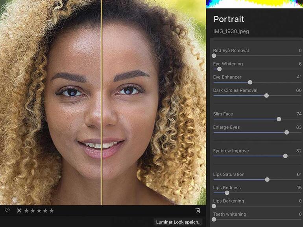The image size is (303, 227).
Task: Click the Lips Saturation slider handle
Action: click(267, 179)
